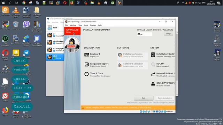The image size is (223, 125).
Task: Open the Action Center notifications icon
Action: pyautogui.click(x=218, y=3)
